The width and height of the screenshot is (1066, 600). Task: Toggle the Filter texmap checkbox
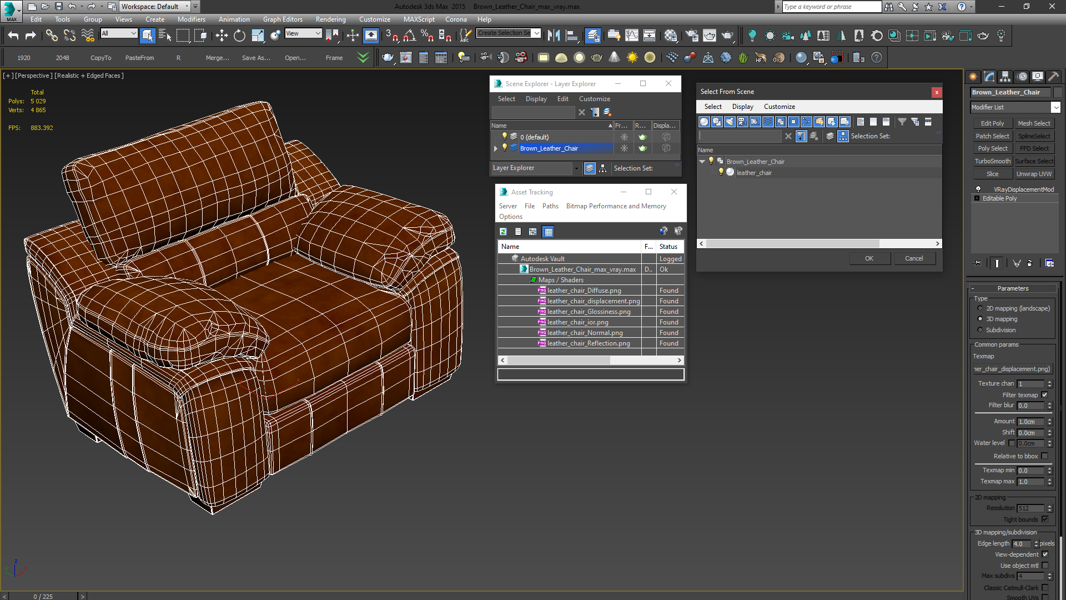[x=1044, y=395]
